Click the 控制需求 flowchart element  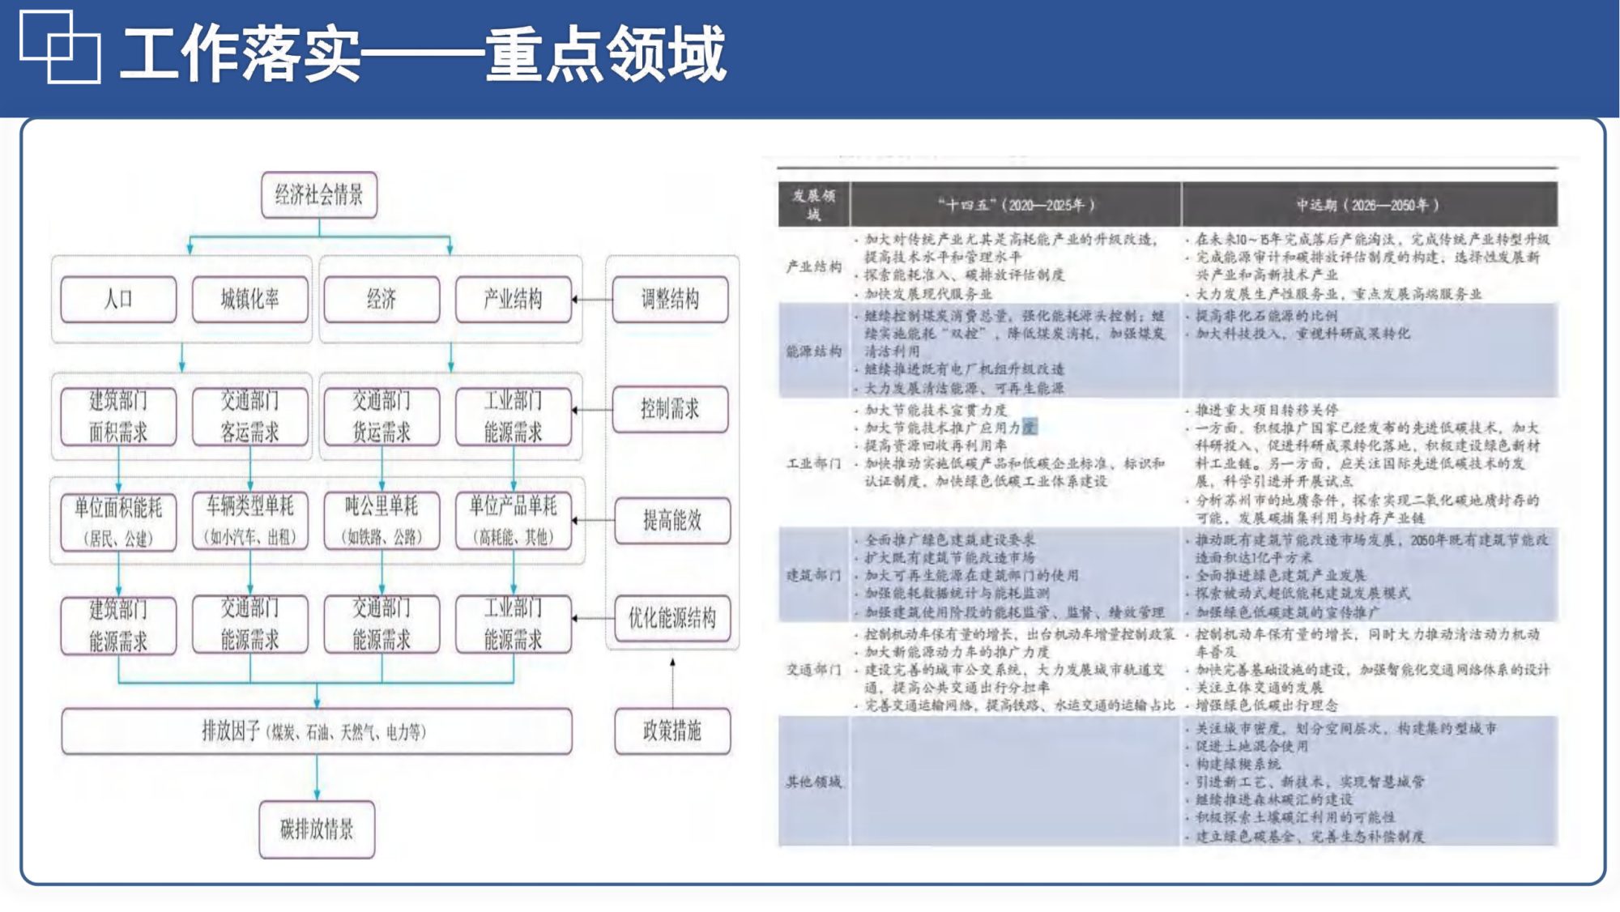[x=671, y=410]
